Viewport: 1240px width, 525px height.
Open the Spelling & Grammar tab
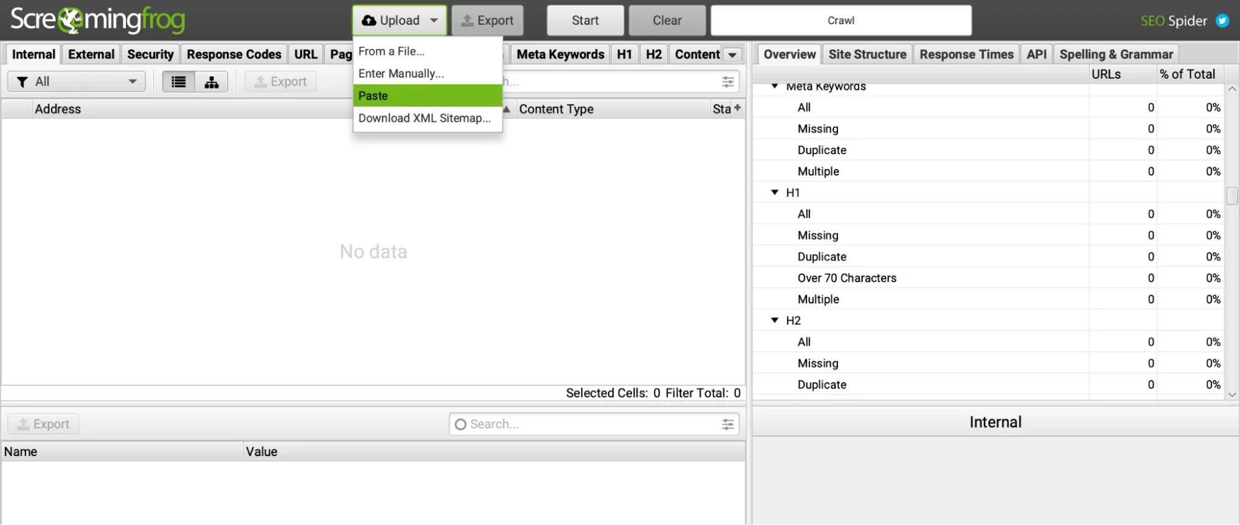tap(1116, 55)
